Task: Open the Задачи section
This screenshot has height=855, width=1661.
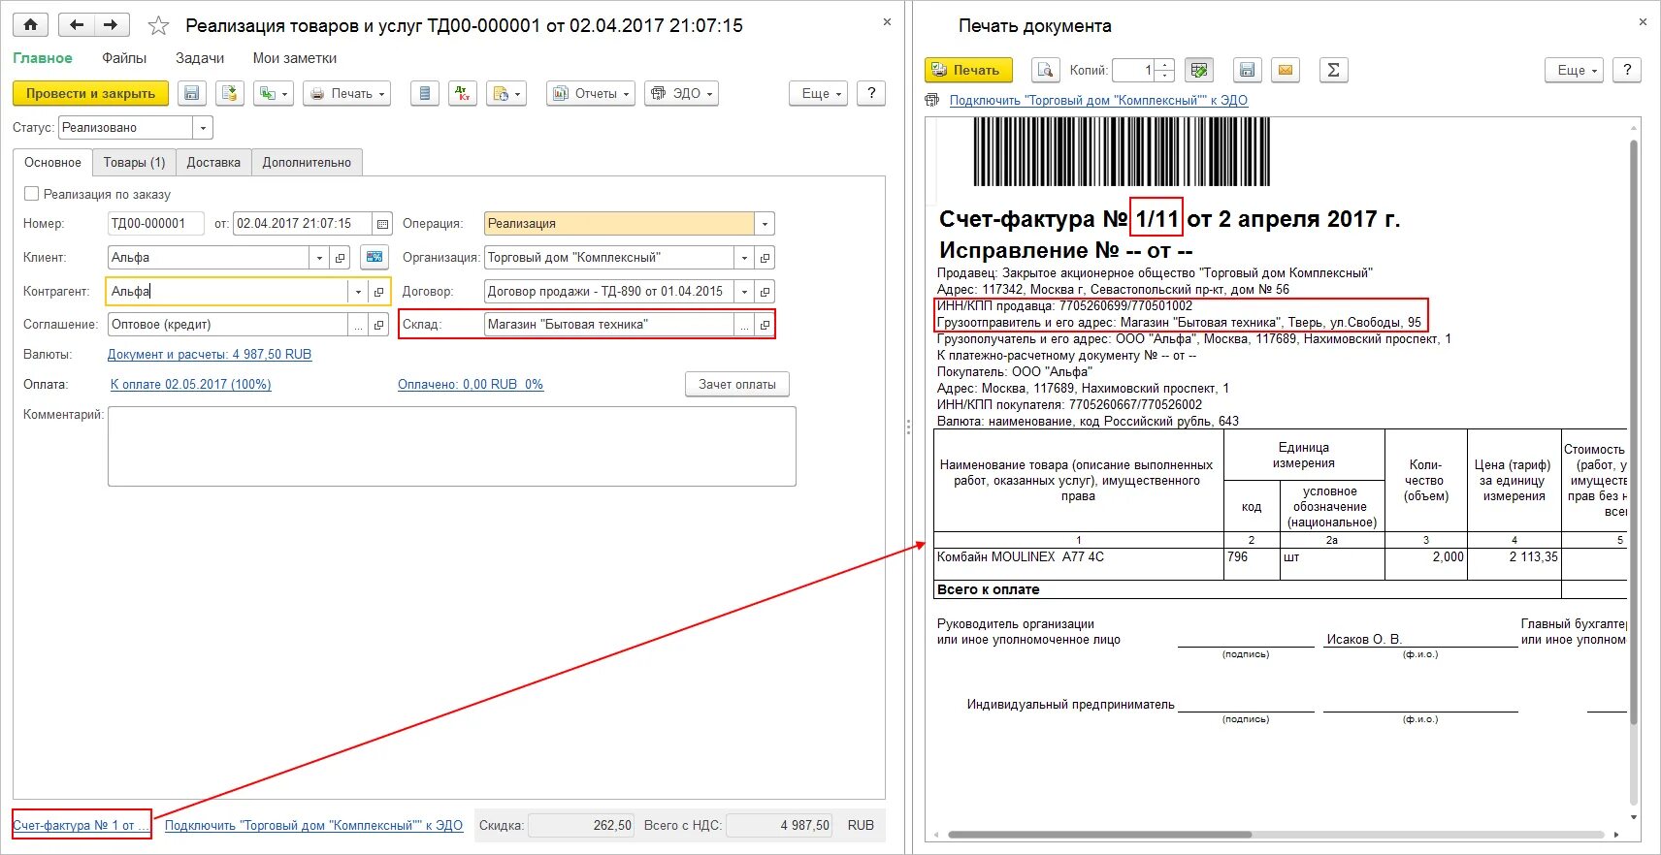Action: pyautogui.click(x=200, y=58)
